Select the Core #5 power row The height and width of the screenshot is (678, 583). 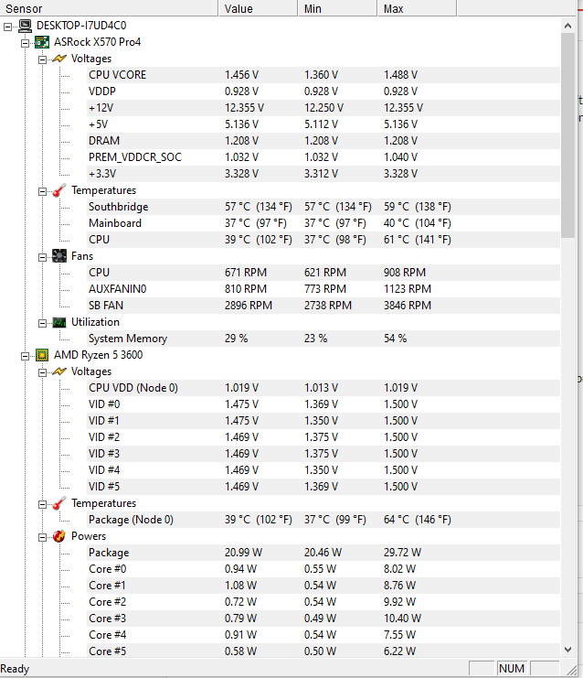pyautogui.click(x=323, y=651)
